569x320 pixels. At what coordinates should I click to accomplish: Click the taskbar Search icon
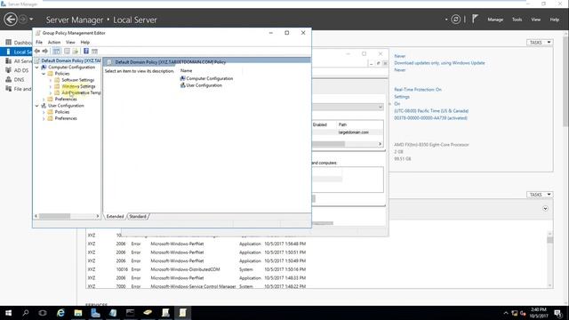click(x=26, y=313)
